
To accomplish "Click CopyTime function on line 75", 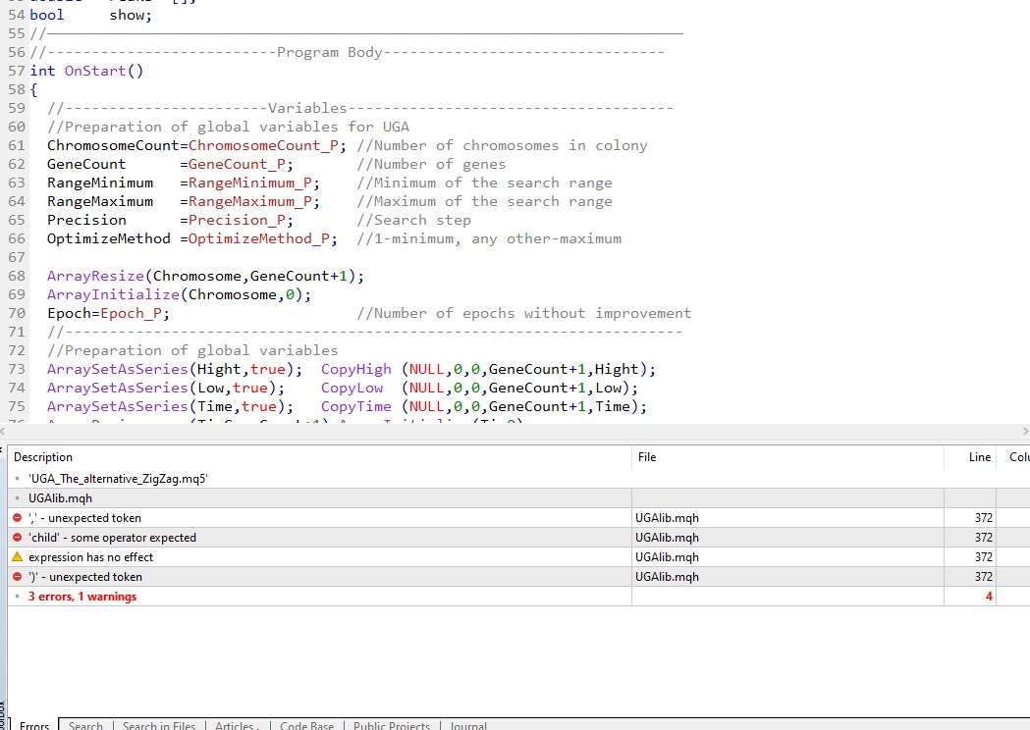I will 356,407.
